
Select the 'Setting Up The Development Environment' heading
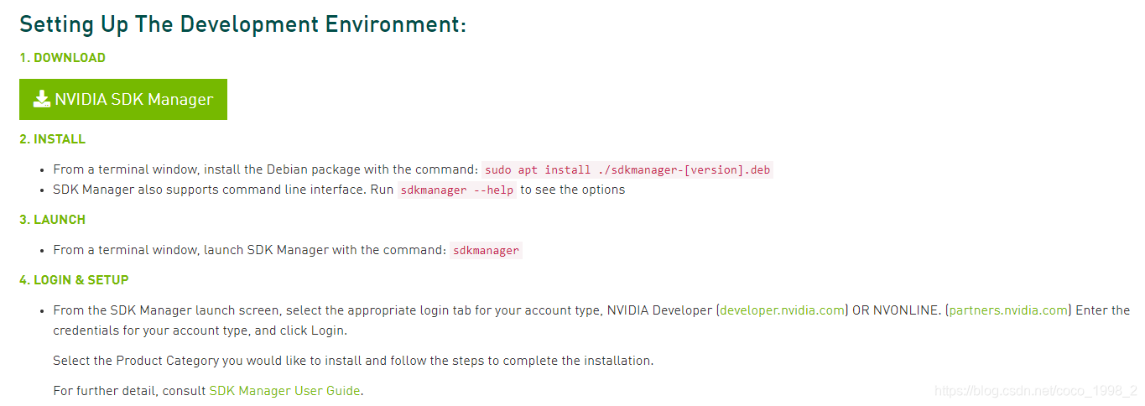click(x=242, y=23)
